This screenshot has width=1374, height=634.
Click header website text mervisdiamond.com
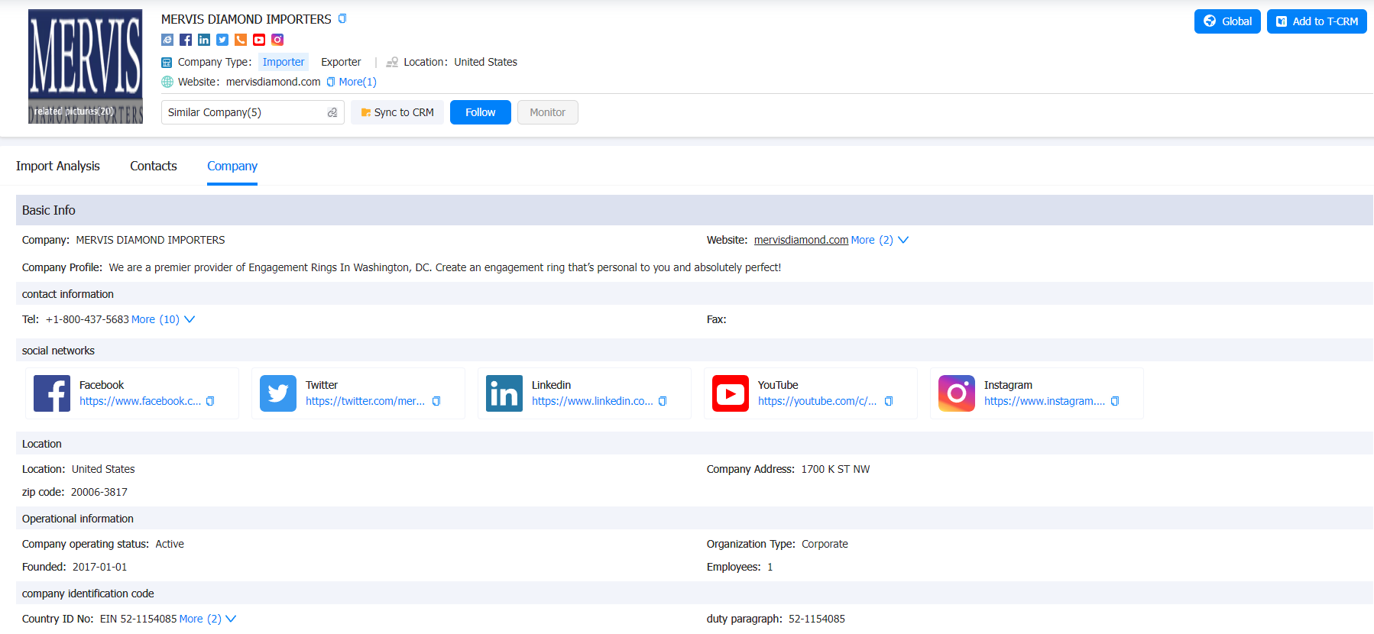[274, 82]
